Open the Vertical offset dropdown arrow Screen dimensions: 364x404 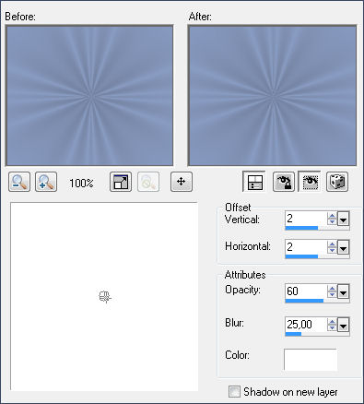pos(344,220)
